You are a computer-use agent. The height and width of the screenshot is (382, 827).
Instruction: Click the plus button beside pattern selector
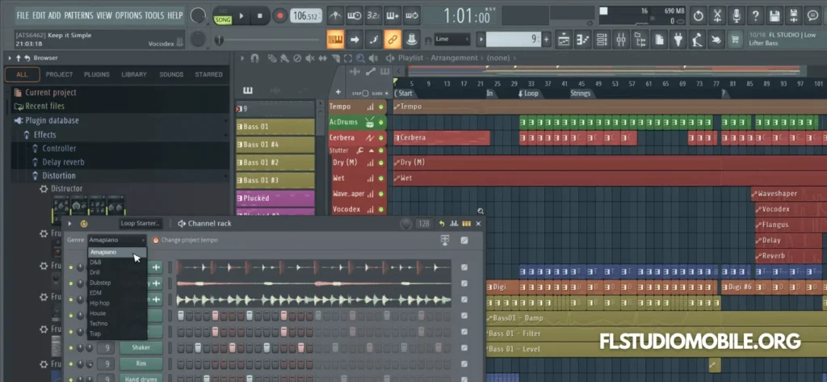(x=547, y=39)
